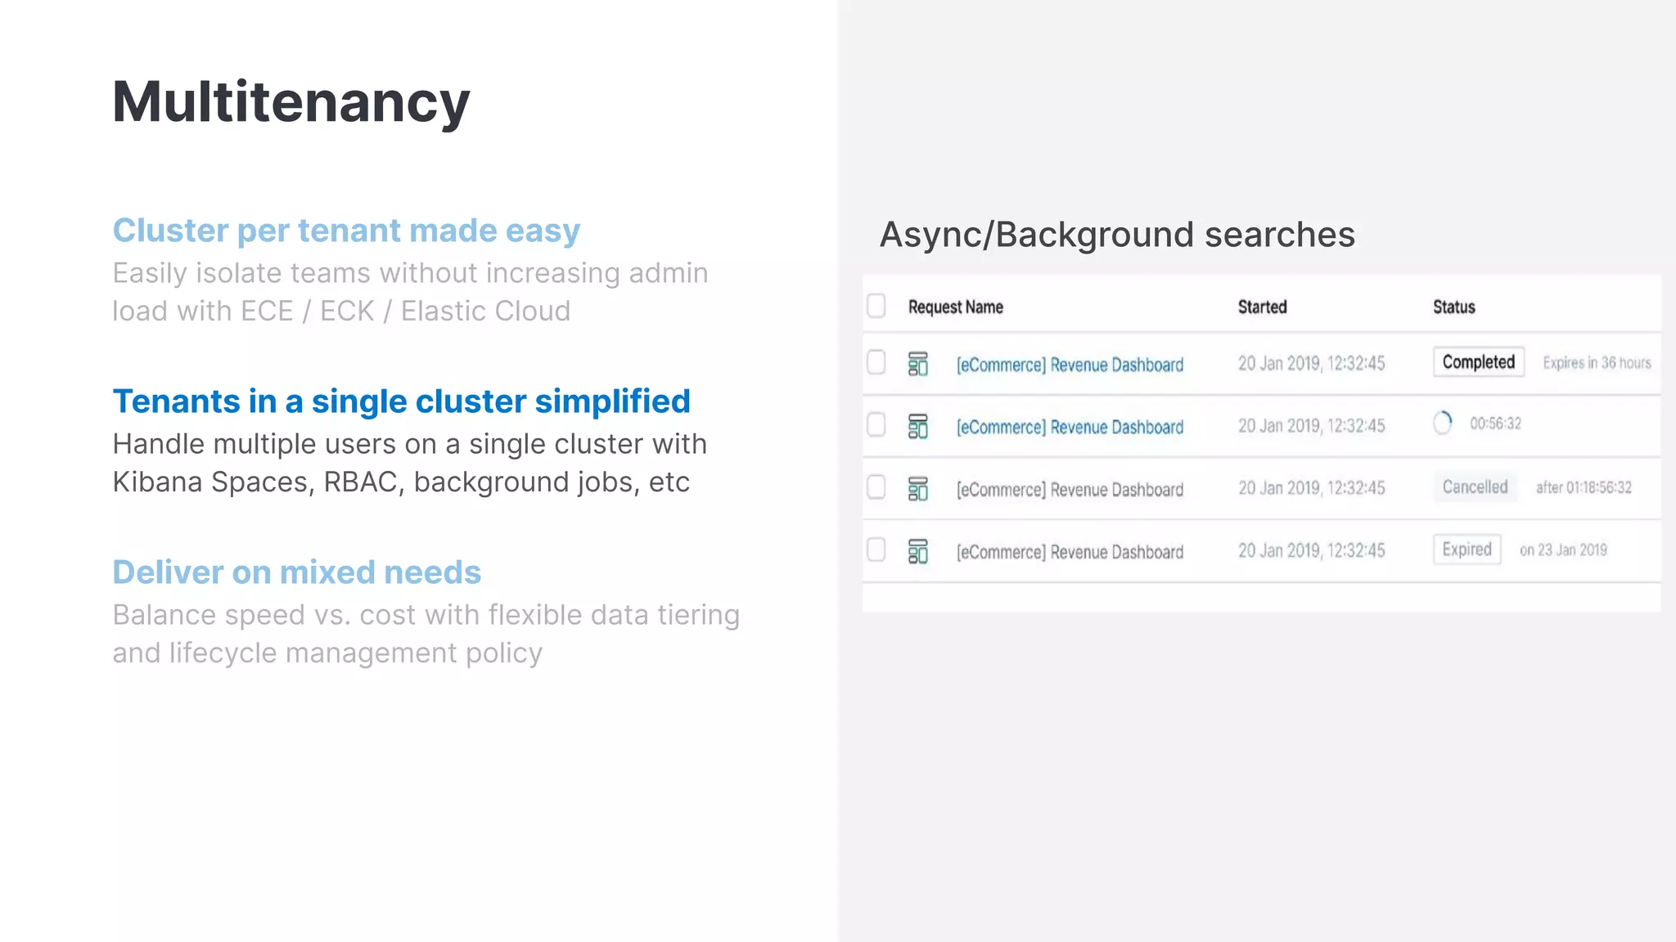Select 'Cluster per tenant made easy' heading
This screenshot has width=1676, height=942.
coord(346,231)
